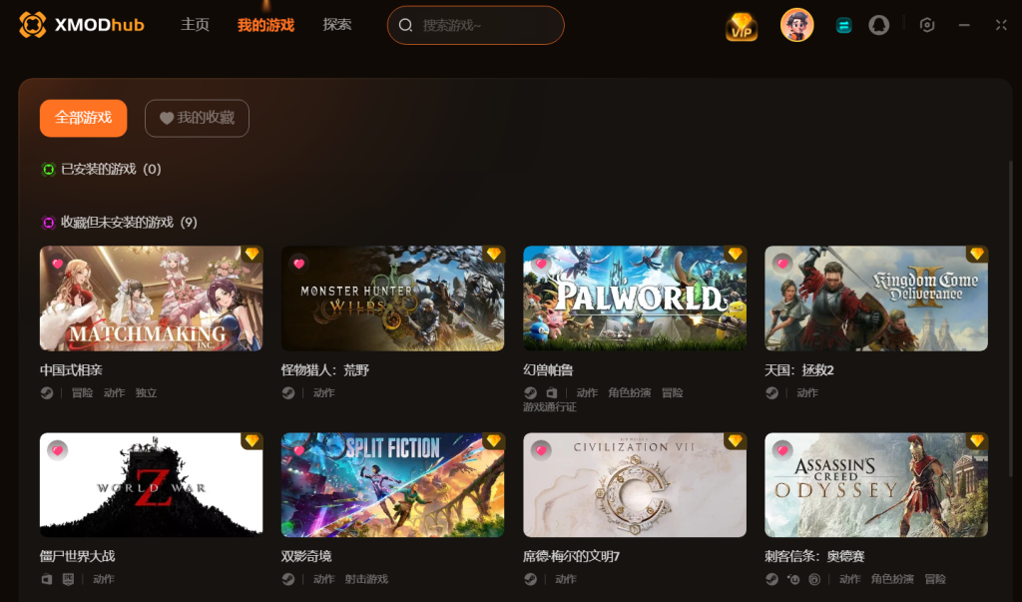
Task: Open the VIP membership badge icon
Action: (742, 27)
